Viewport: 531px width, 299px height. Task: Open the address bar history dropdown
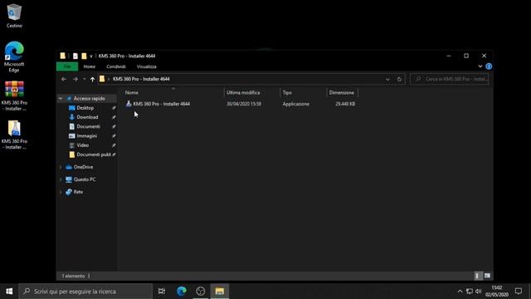point(387,79)
